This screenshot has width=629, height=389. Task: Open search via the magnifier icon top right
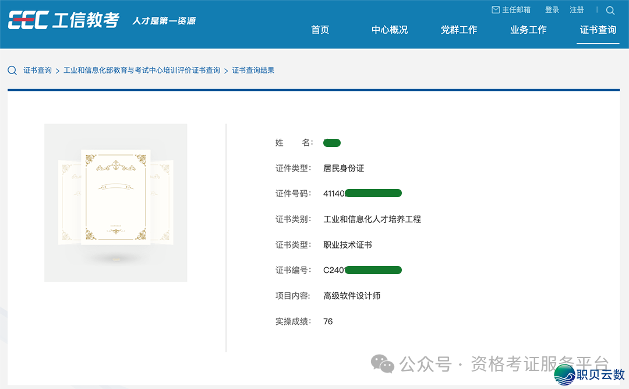[610, 10]
